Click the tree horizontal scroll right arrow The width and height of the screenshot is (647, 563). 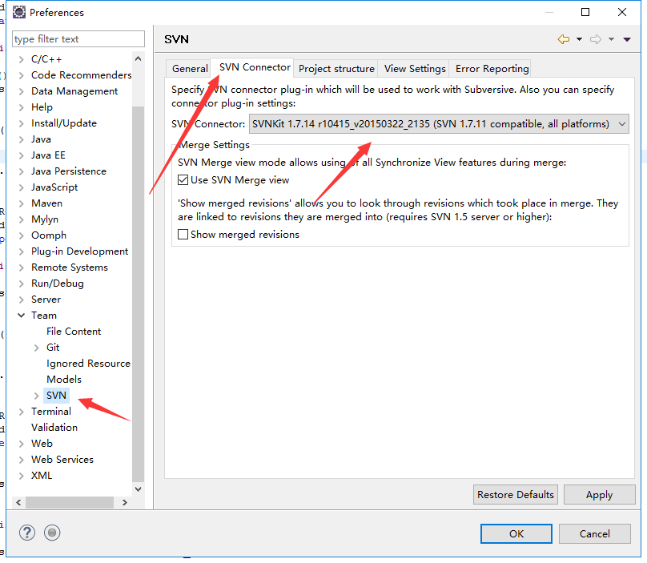click(125, 502)
